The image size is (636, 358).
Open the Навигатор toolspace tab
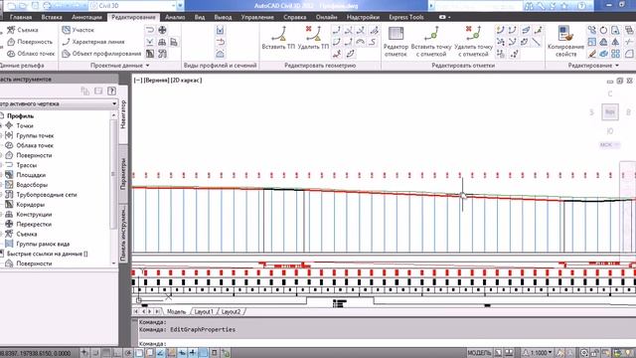(123, 114)
